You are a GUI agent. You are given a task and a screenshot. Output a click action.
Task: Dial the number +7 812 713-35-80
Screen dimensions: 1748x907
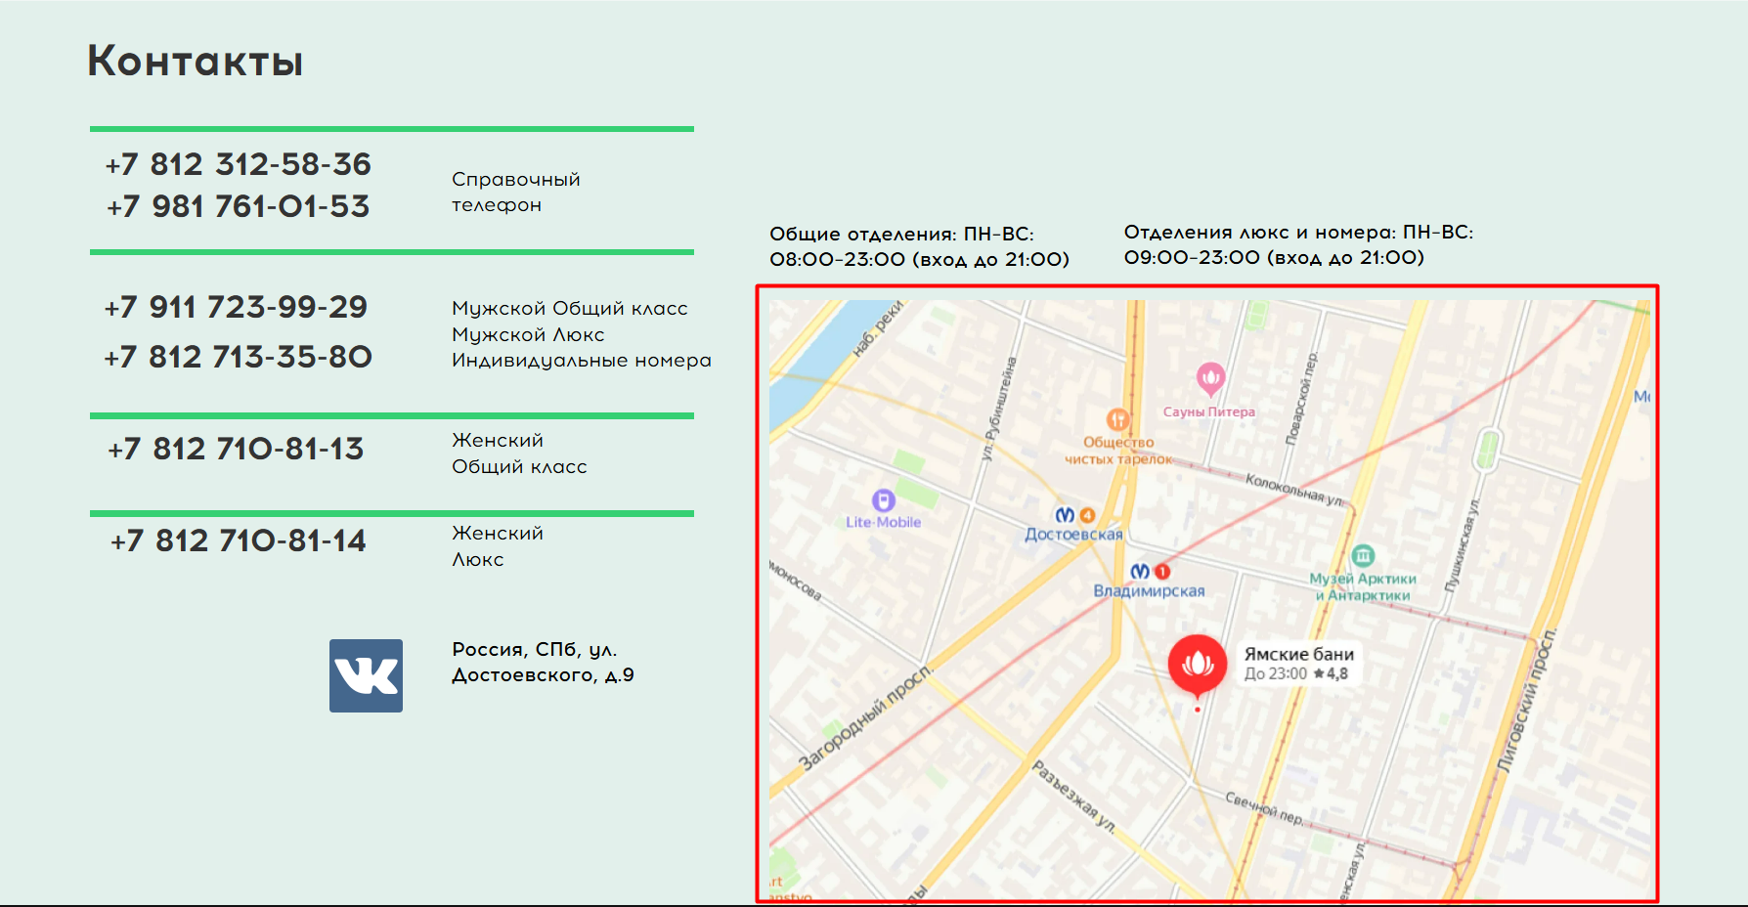pos(238,357)
